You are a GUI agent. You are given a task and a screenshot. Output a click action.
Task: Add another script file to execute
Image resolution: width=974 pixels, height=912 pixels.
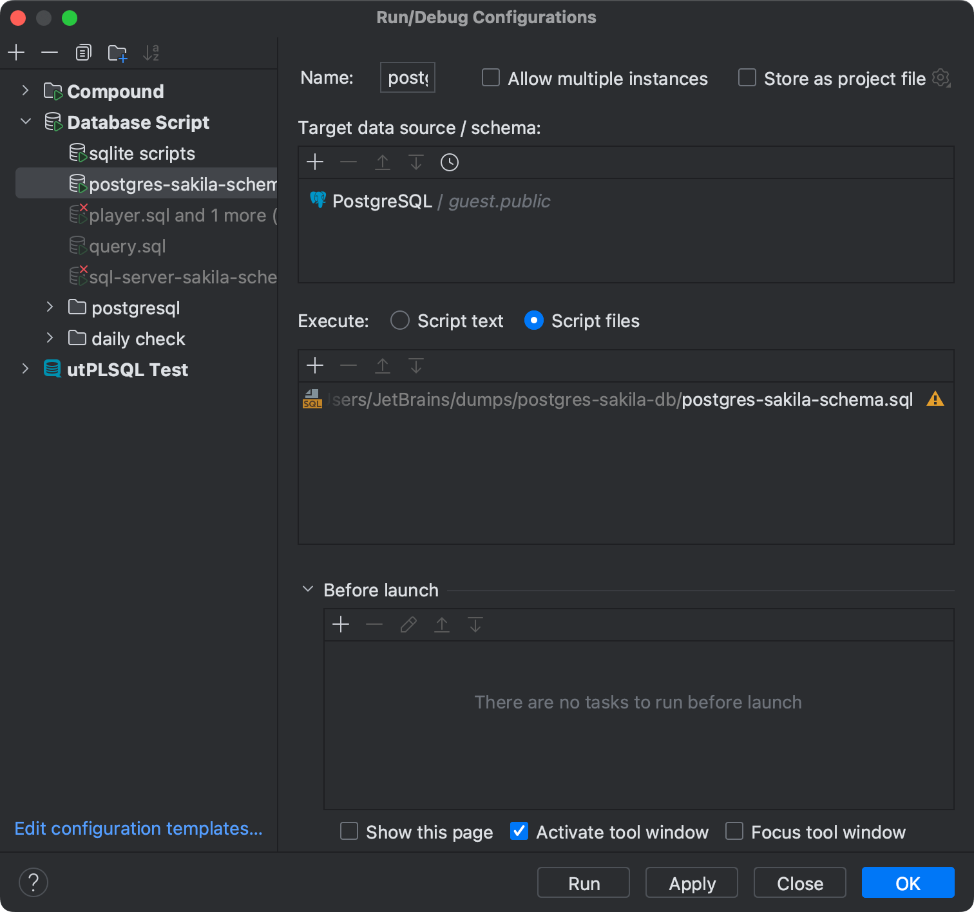pos(315,365)
